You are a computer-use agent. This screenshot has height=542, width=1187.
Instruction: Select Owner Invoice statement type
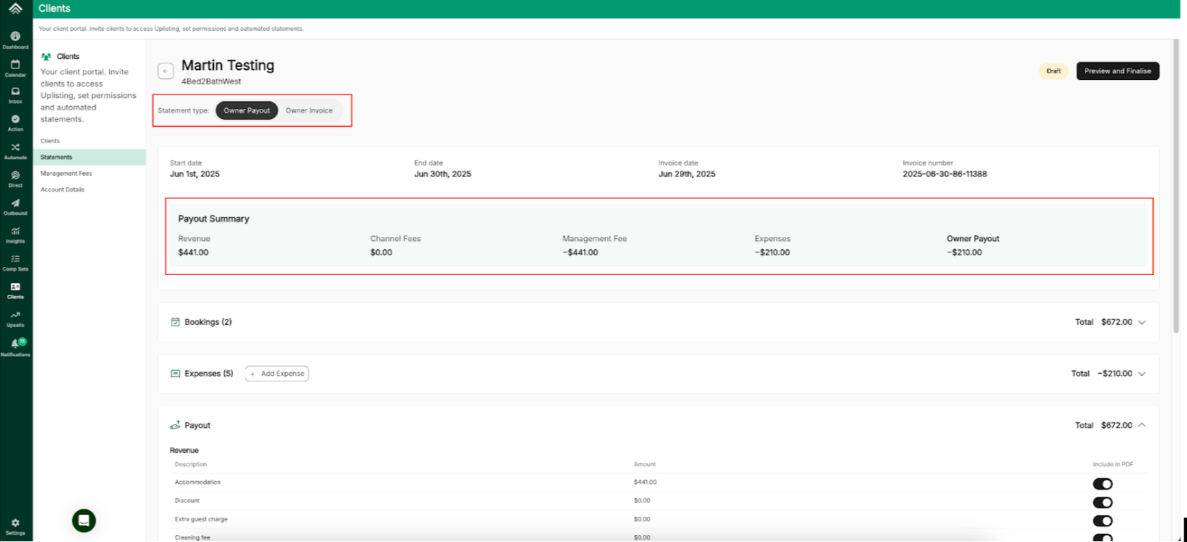(x=309, y=110)
